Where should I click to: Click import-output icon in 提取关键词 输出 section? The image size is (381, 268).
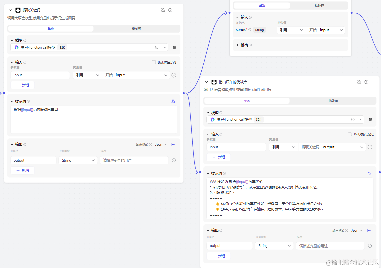click(173, 144)
